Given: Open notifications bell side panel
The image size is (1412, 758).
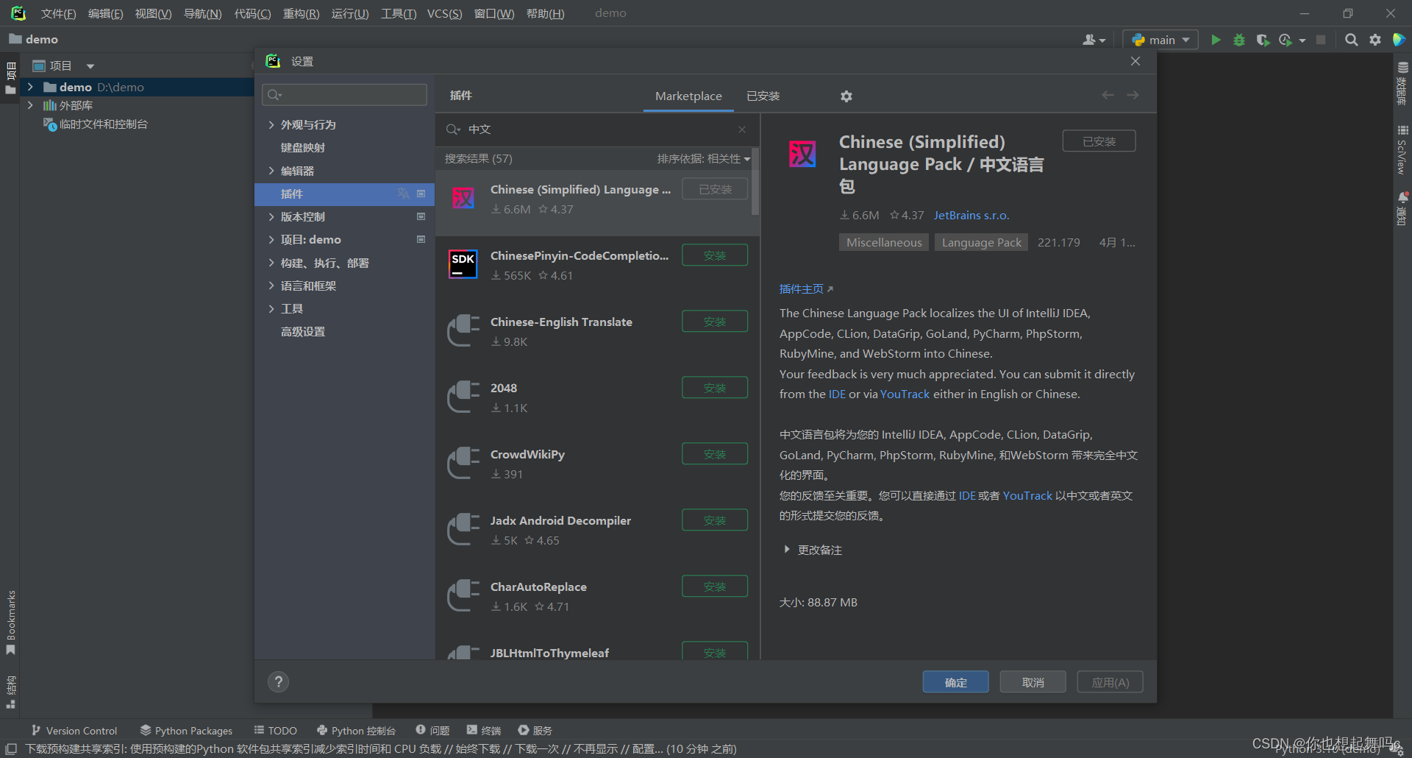Looking at the screenshot, I should pos(1402,208).
